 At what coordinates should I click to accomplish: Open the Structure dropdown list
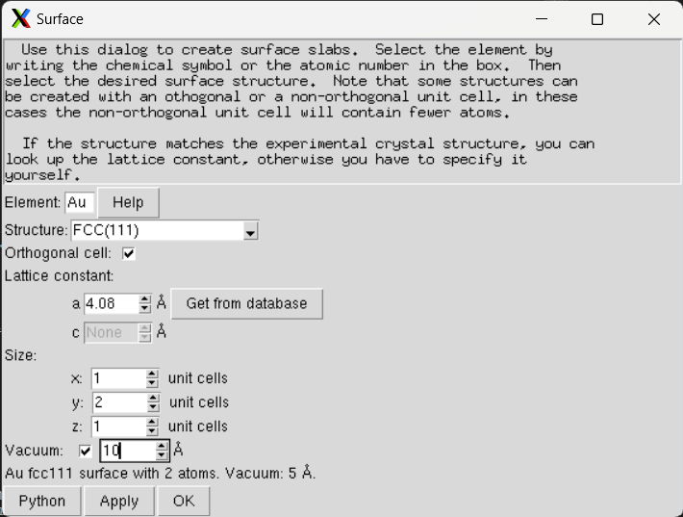click(x=250, y=231)
